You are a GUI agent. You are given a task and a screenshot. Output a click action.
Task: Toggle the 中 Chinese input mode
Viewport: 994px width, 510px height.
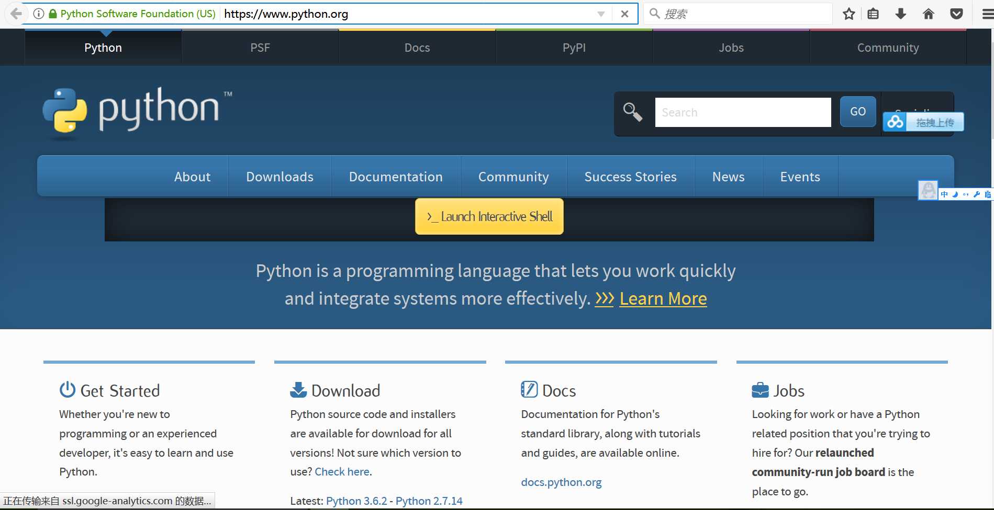[x=944, y=194]
